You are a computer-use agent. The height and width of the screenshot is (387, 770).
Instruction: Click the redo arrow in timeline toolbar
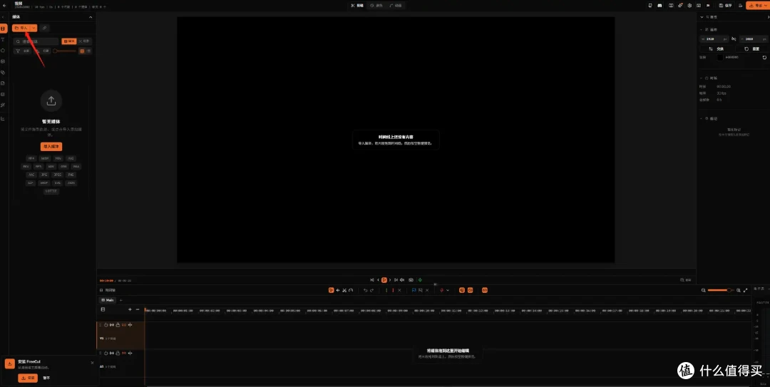[371, 290]
